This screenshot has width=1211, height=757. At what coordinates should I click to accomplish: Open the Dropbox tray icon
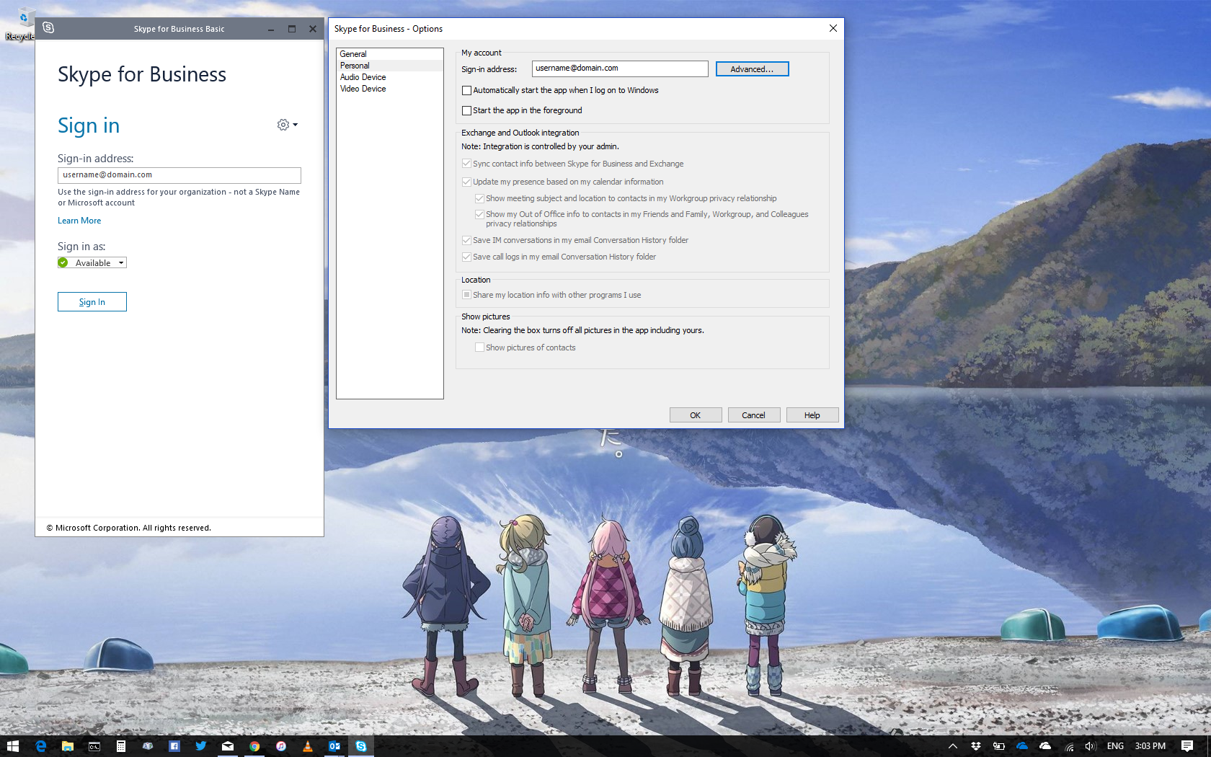[975, 746]
